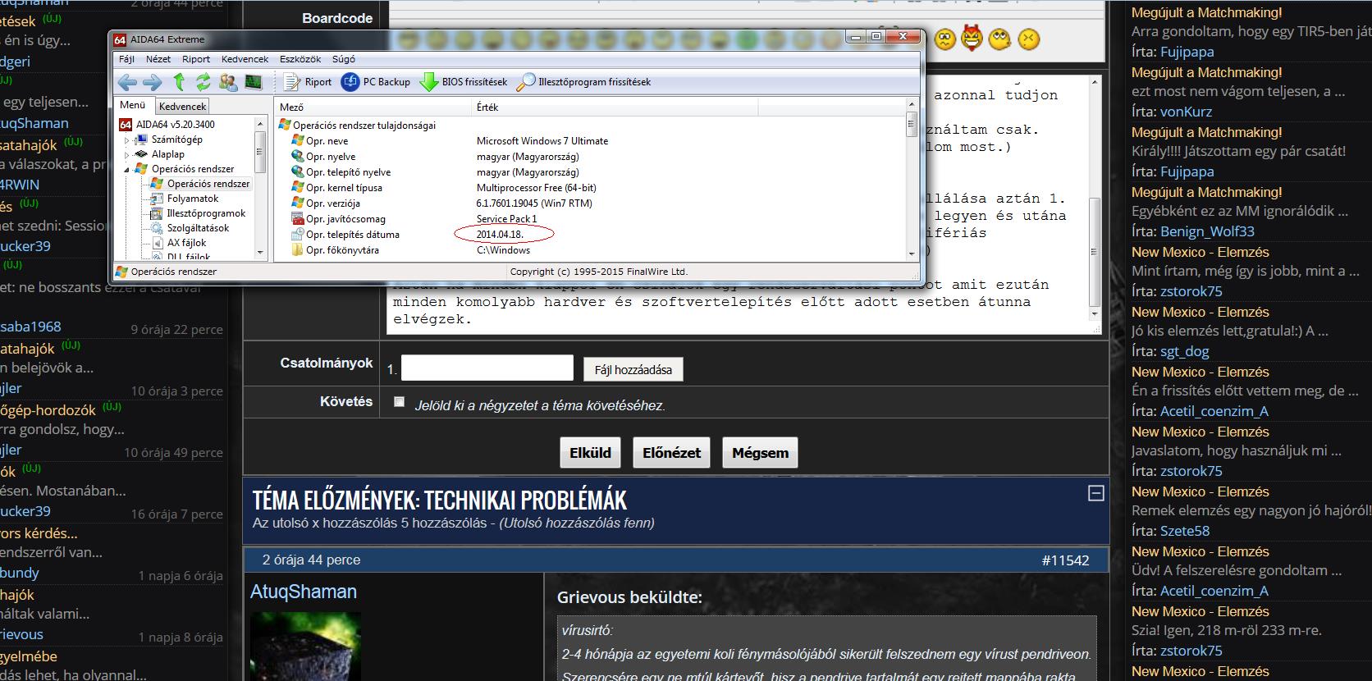Viewport: 1372px width, 681px height.
Task: Select Illesztőprogramok in the AIDA64 tree
Action: [206, 213]
